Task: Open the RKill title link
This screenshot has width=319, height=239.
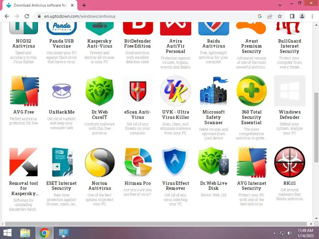Action: [x=289, y=183]
